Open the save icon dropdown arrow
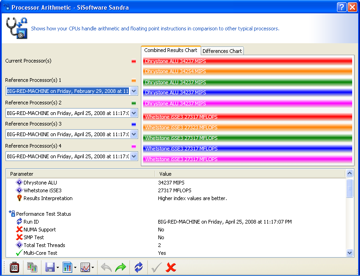360x276 pixels. (58, 268)
